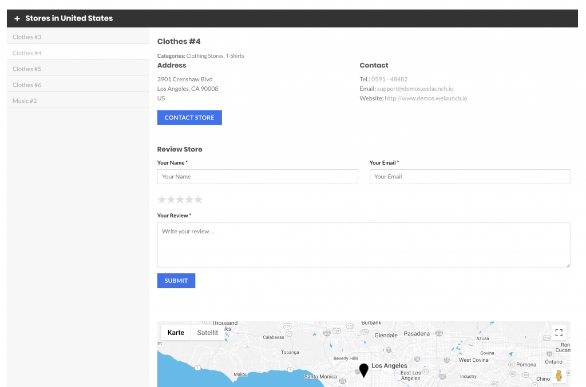Click the review textarea resize handle
This screenshot has width=586, height=387.
[x=568, y=265]
